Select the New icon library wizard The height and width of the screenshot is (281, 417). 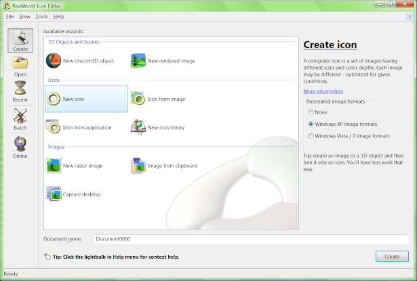pos(157,127)
